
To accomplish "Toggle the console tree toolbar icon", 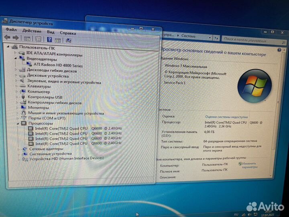I will 27,39.
